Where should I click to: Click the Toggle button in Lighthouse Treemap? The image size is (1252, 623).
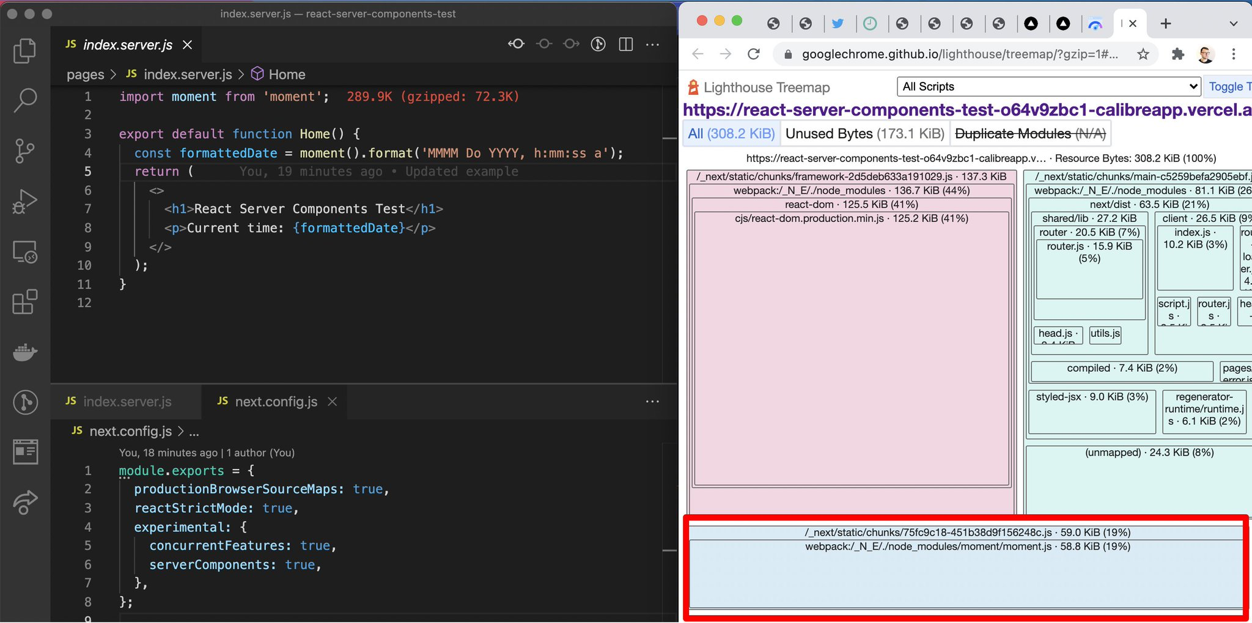(1229, 87)
